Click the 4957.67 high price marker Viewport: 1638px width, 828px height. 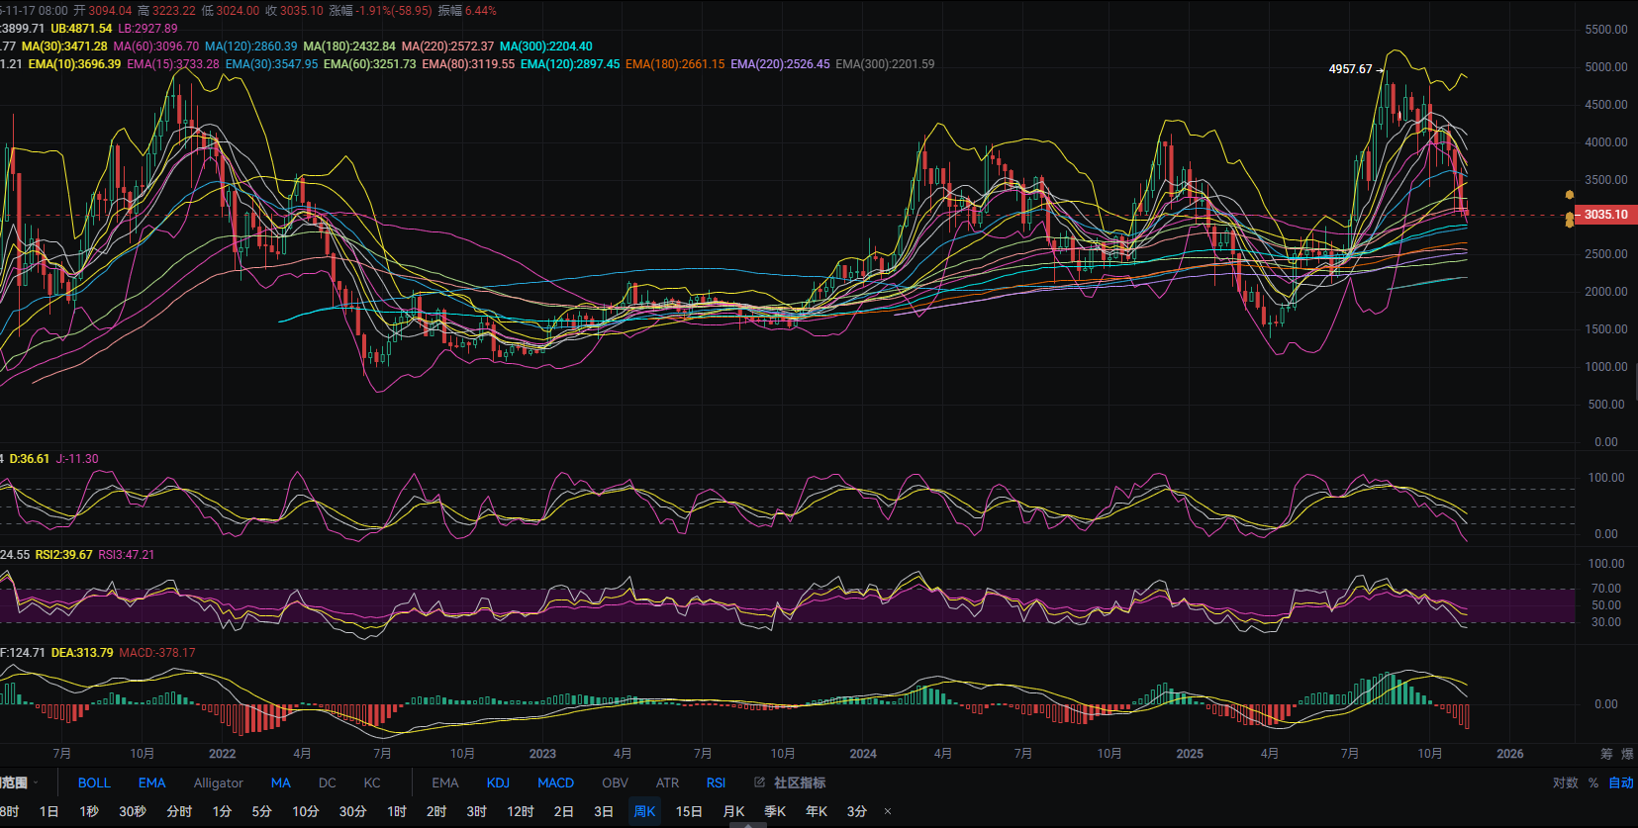coord(1350,69)
